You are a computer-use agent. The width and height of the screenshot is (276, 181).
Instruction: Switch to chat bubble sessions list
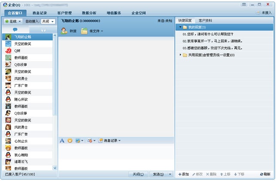coord(15,30)
